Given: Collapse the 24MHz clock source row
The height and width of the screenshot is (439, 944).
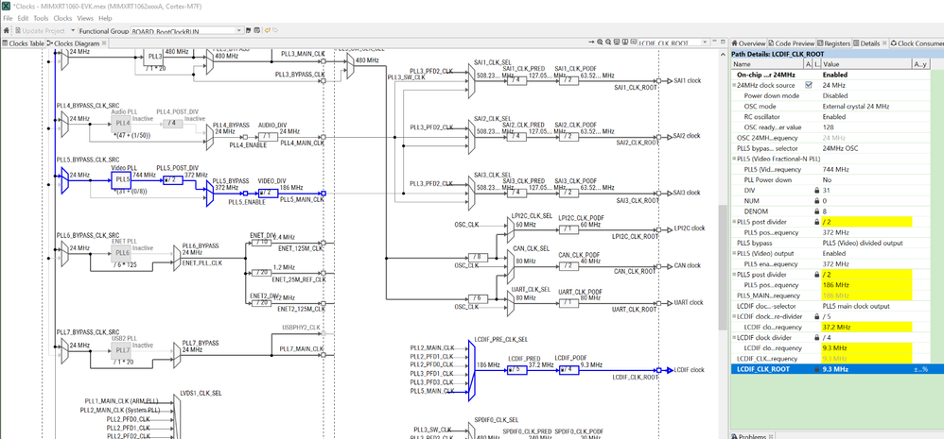Looking at the screenshot, I should pos(734,85).
